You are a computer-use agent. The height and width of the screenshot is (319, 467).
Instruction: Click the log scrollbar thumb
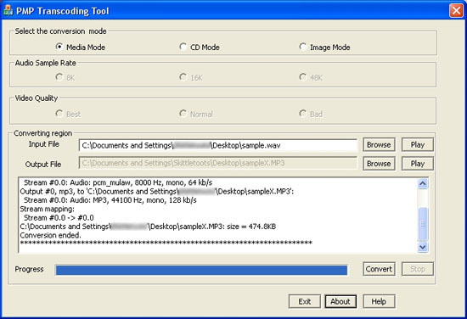point(423,223)
